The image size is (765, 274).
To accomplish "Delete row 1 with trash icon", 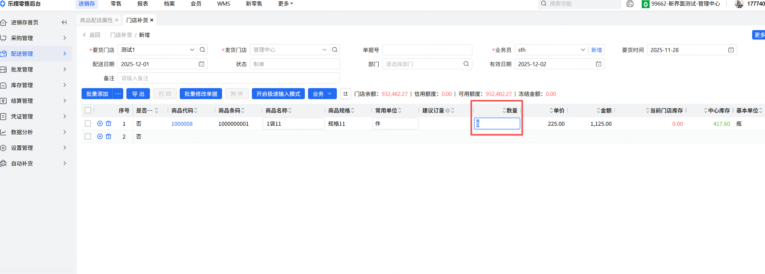I will pyautogui.click(x=109, y=124).
